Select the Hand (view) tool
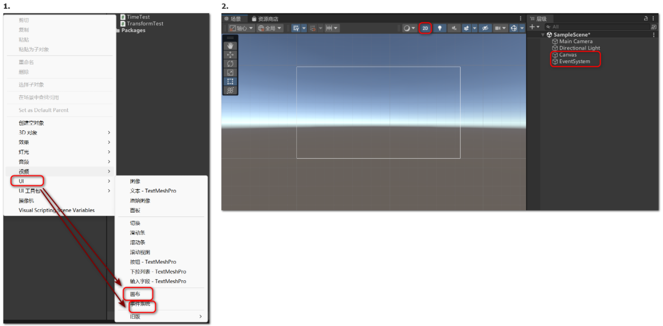 (230, 46)
